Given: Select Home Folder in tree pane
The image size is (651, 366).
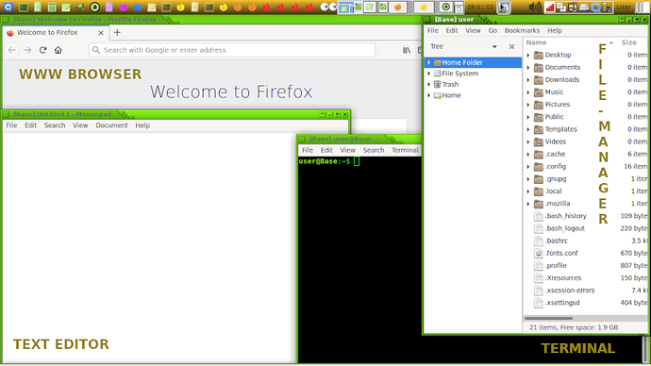Looking at the screenshot, I should 474,62.
